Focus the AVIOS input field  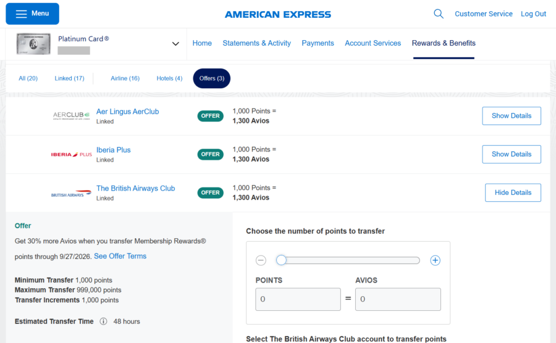point(398,299)
